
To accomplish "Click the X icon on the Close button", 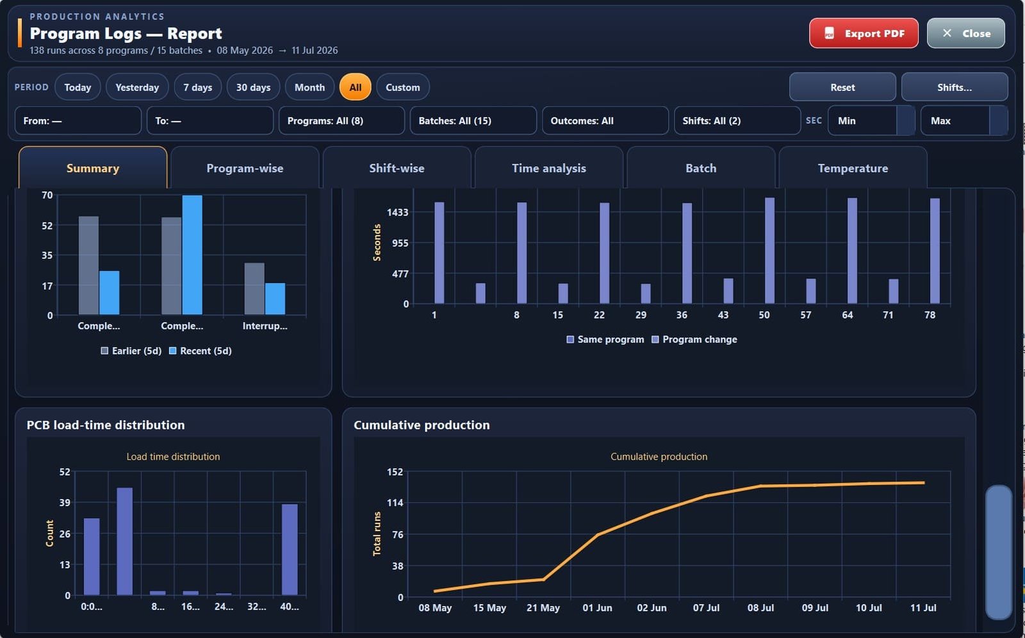I will (x=947, y=33).
